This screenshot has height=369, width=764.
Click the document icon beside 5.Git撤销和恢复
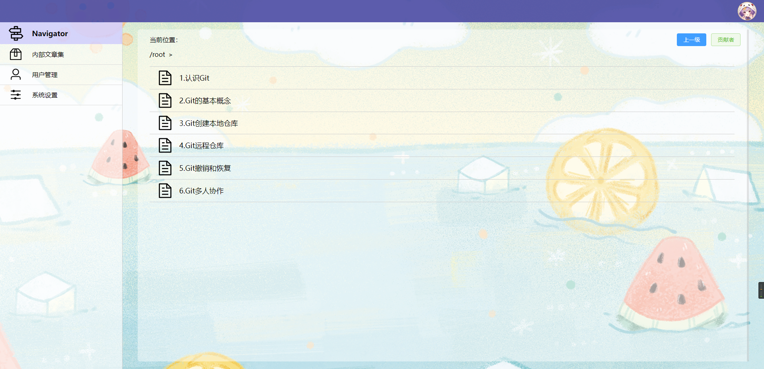point(165,168)
